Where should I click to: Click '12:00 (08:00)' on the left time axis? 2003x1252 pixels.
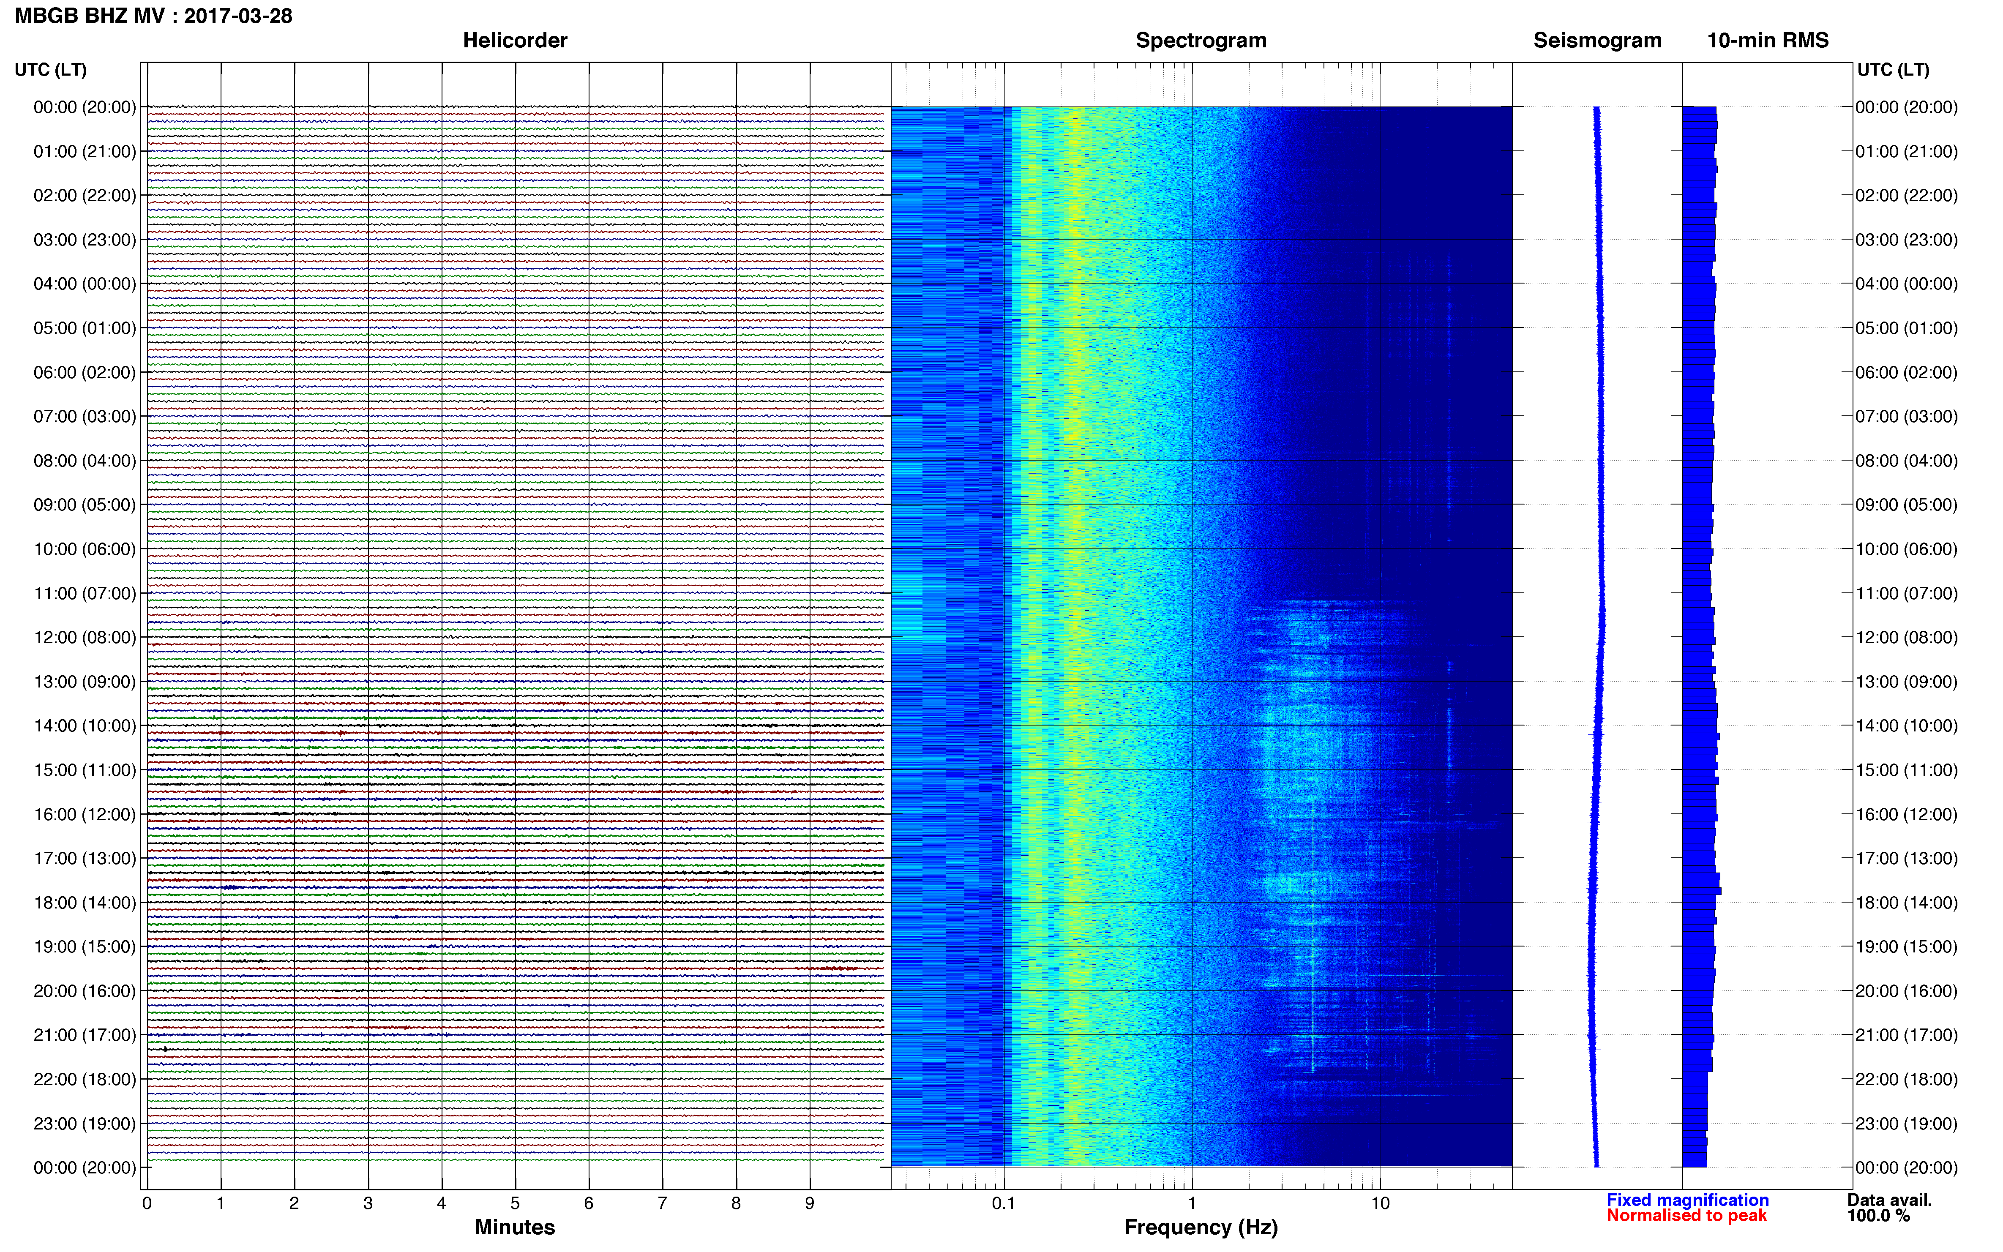click(85, 638)
